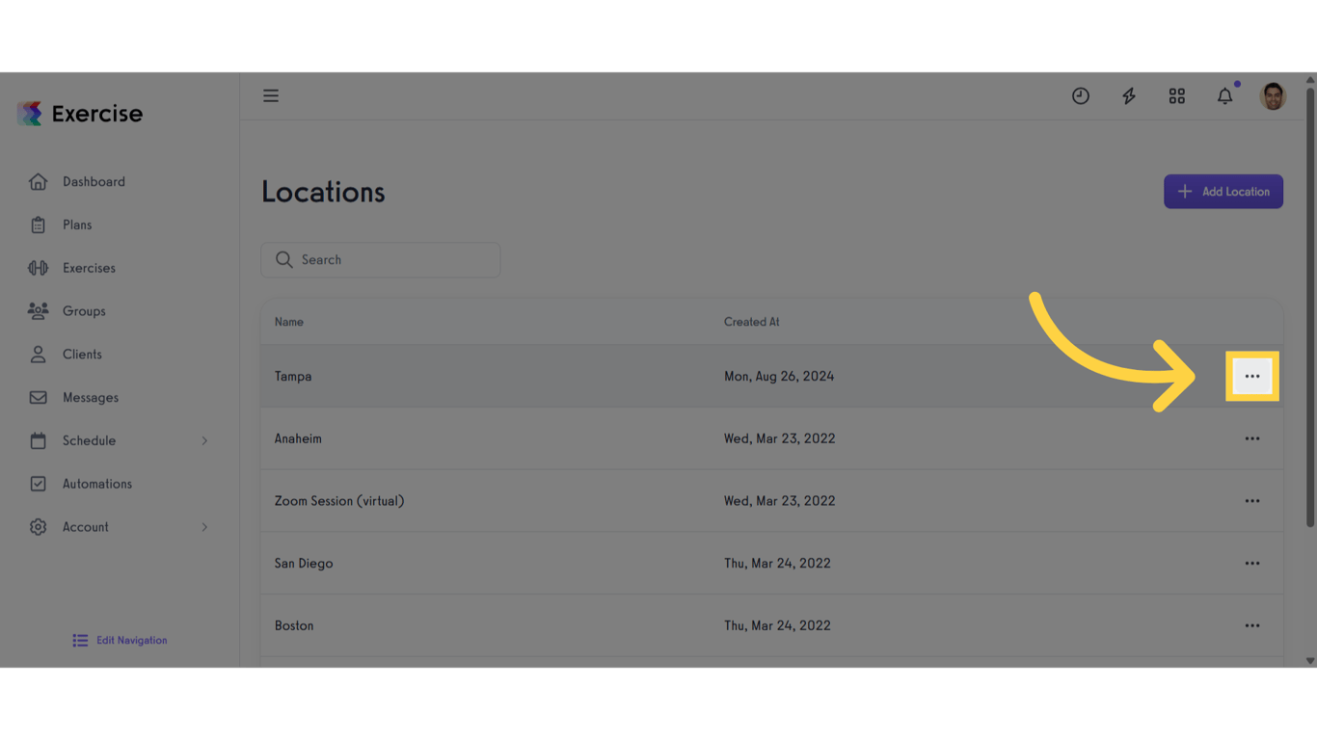This screenshot has height=740, width=1317.
Task: Click the Edit Navigation link
Action: 121,640
